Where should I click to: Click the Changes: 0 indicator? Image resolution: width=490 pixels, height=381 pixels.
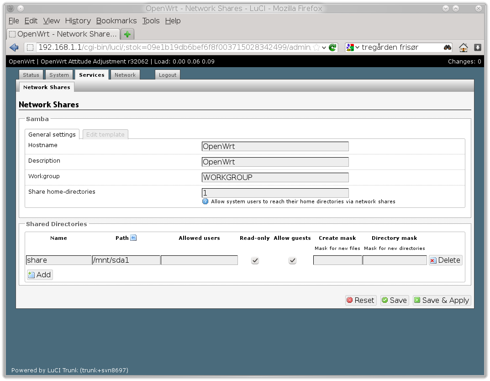464,62
